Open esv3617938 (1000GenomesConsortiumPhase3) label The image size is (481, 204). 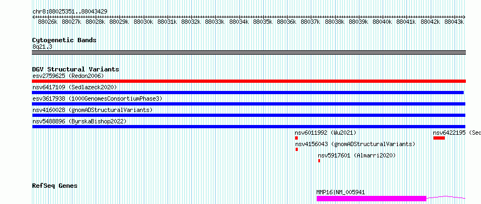coord(97,98)
